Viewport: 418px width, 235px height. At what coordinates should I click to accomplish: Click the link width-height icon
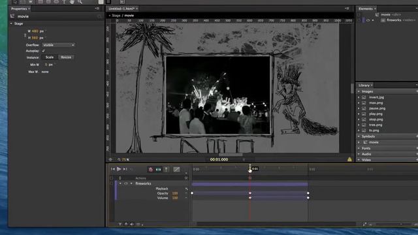coord(25,35)
